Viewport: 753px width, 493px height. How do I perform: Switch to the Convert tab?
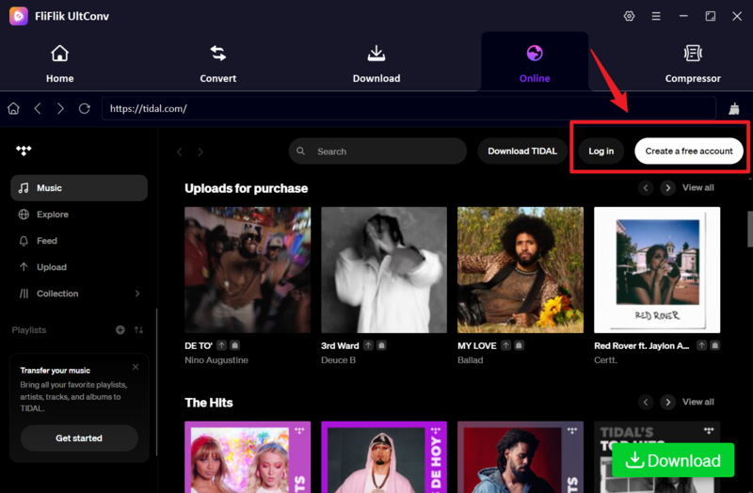click(218, 64)
